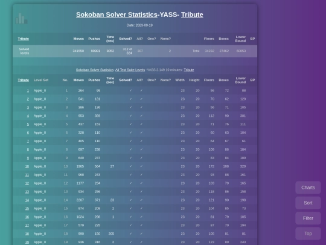Open level 1 link
This screenshot has height=245, width=326.
click(x=28, y=91)
